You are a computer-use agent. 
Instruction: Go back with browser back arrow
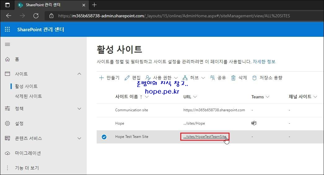coord(9,16)
